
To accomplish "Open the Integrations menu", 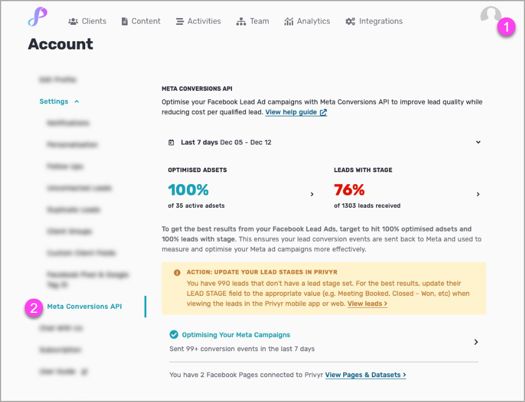I will pyautogui.click(x=374, y=21).
